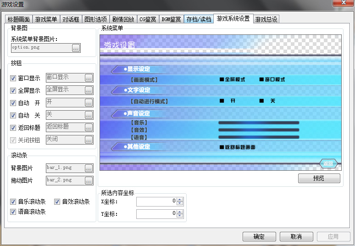Image resolution: width=355 pixels, height=246 pixels.
Task: Select the 语音 slider bar in preview
Action: 259,137
